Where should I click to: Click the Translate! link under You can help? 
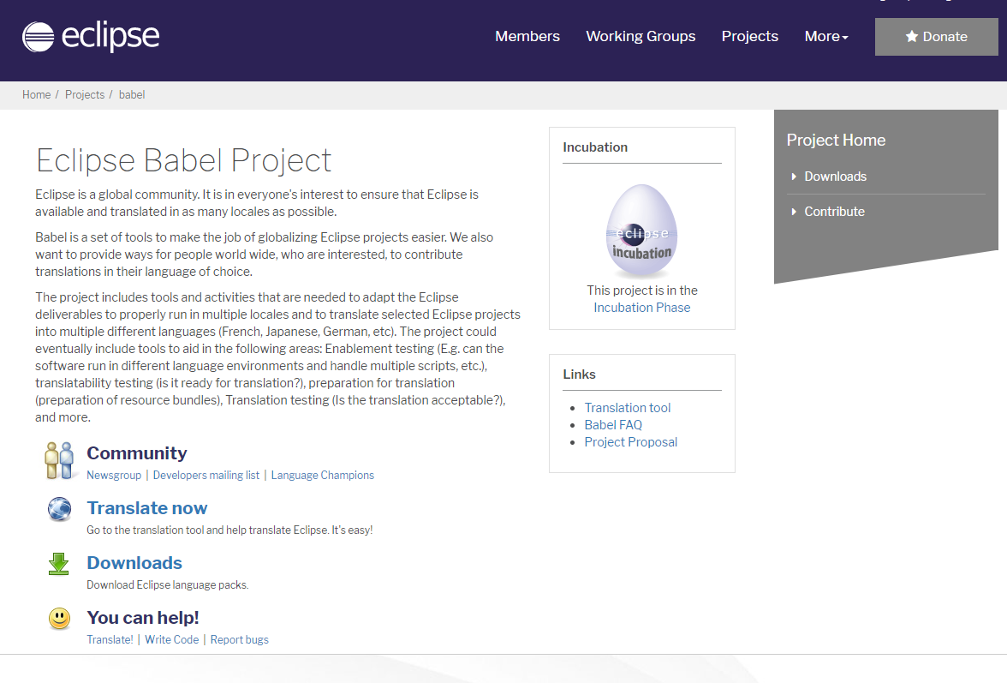pos(110,640)
